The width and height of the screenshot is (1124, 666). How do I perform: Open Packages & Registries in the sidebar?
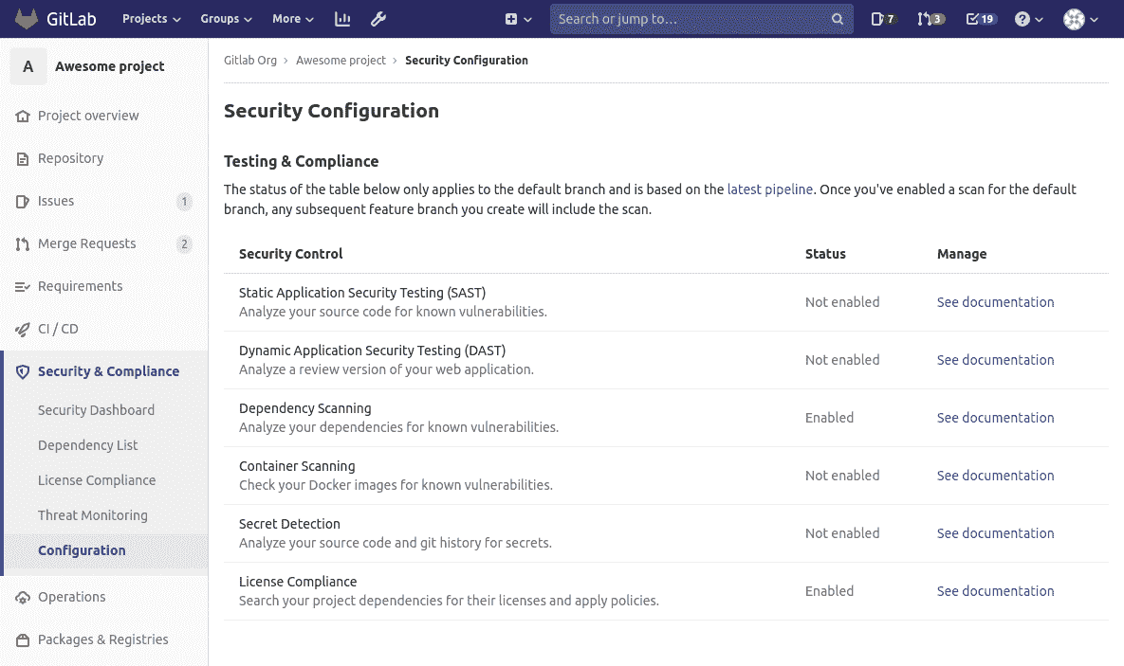[x=104, y=639]
